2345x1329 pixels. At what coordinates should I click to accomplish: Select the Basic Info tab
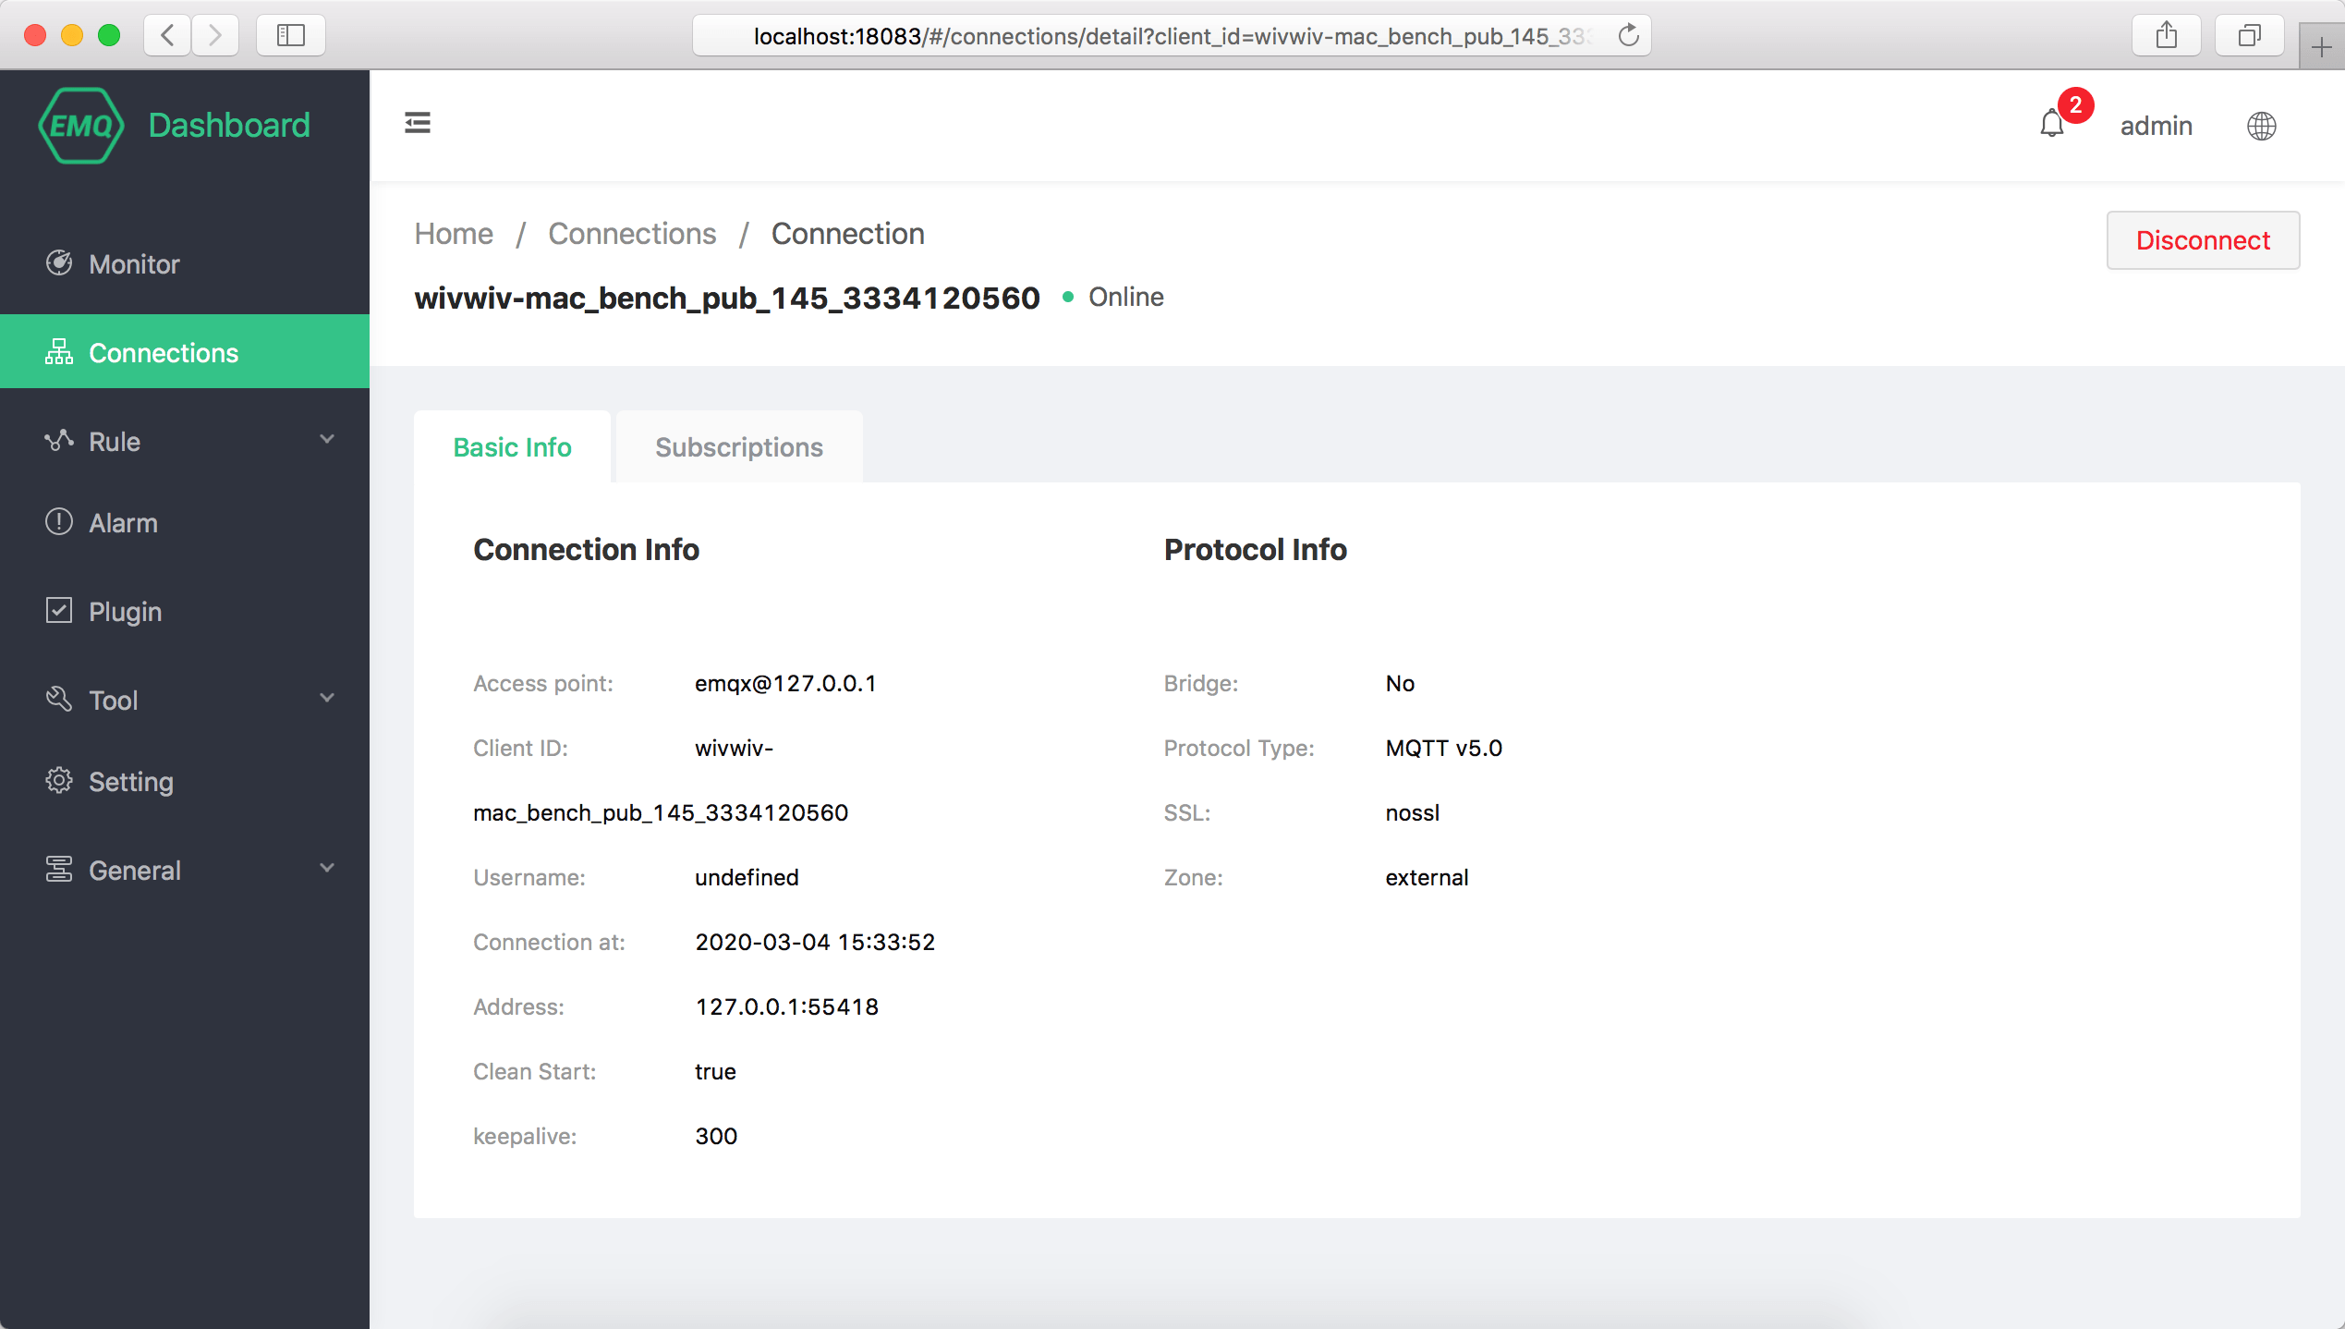click(512, 447)
